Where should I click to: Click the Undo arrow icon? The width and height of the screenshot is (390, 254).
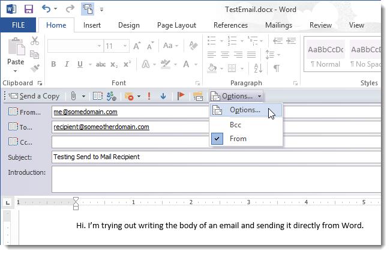click(x=46, y=9)
